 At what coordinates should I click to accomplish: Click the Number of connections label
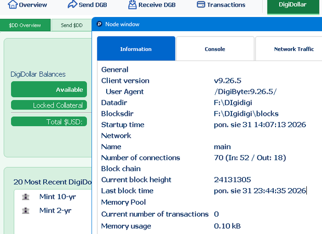tap(140, 157)
